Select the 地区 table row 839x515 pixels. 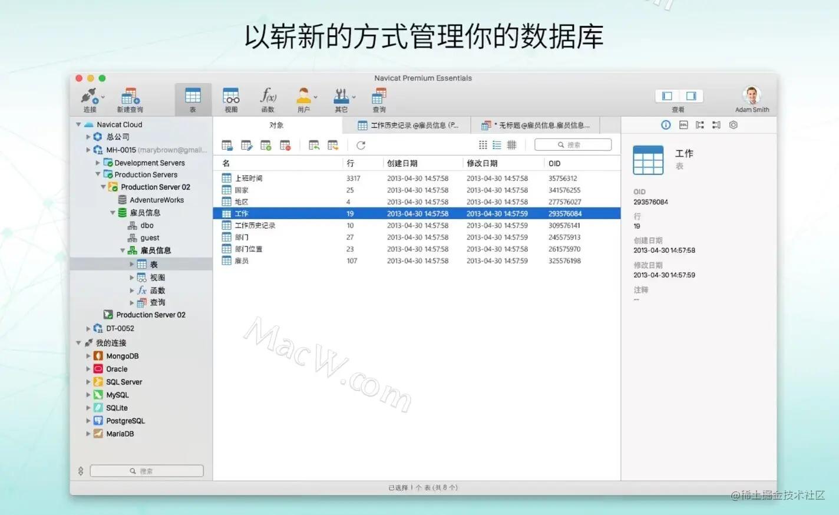tap(417, 202)
